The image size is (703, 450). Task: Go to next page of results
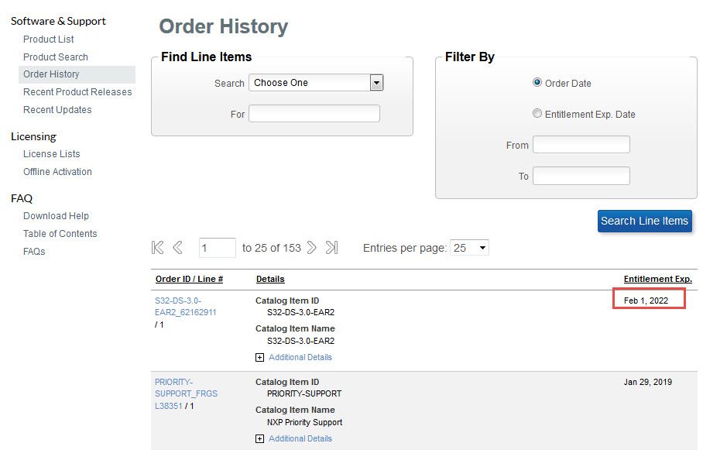[311, 248]
